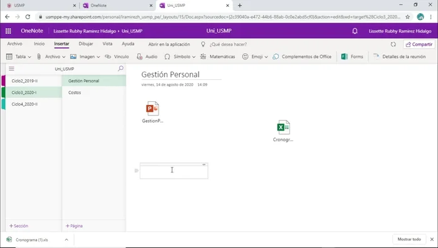Select the Gestión Personal page

tap(94, 81)
